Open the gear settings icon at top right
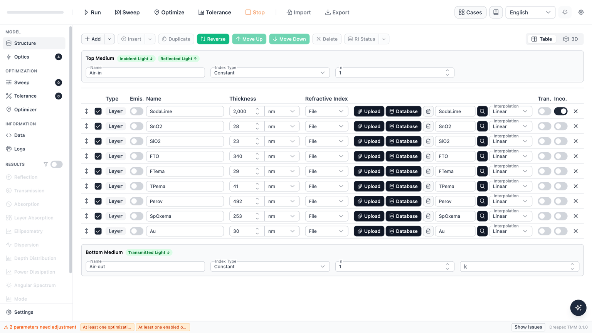Image resolution: width=592 pixels, height=333 pixels. tap(581, 12)
